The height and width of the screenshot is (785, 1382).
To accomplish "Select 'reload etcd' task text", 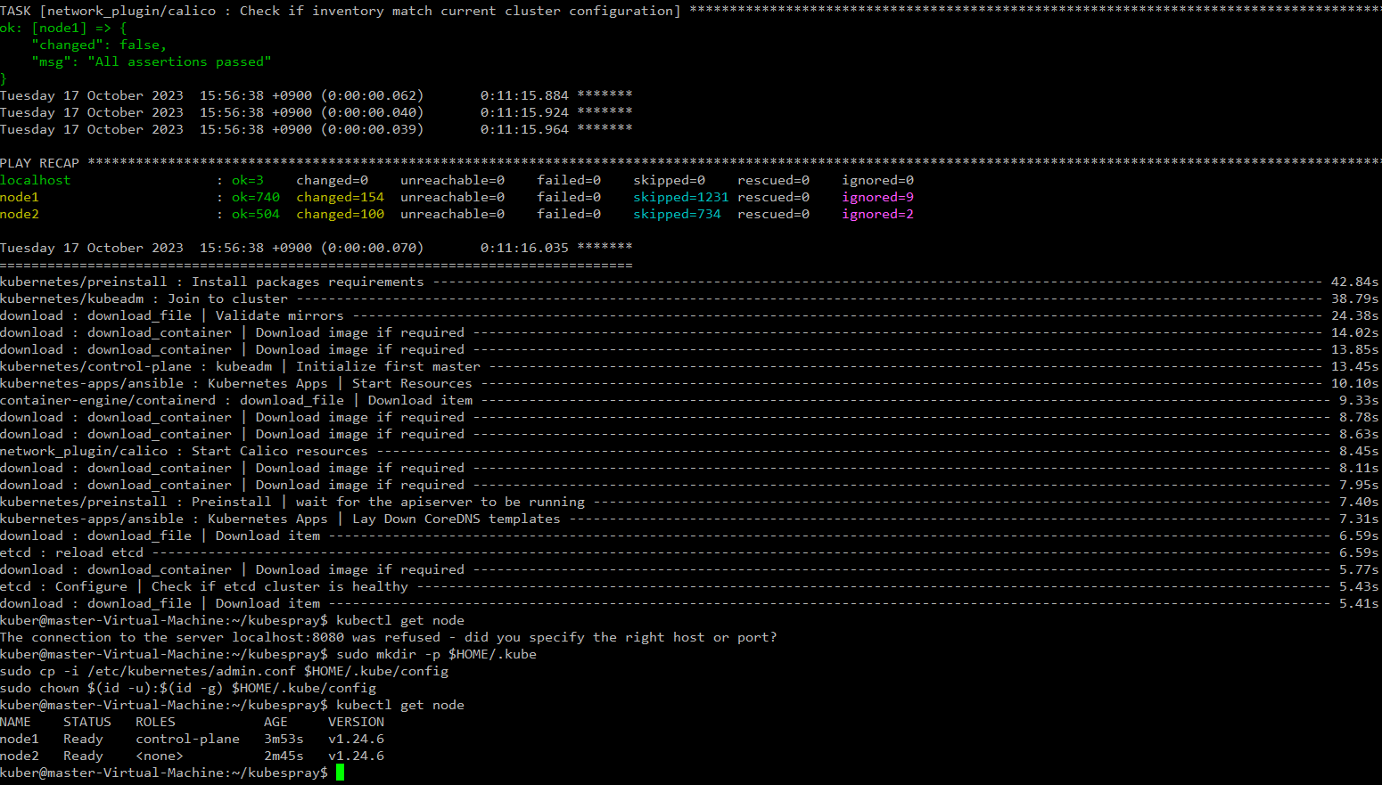I will coord(100,552).
